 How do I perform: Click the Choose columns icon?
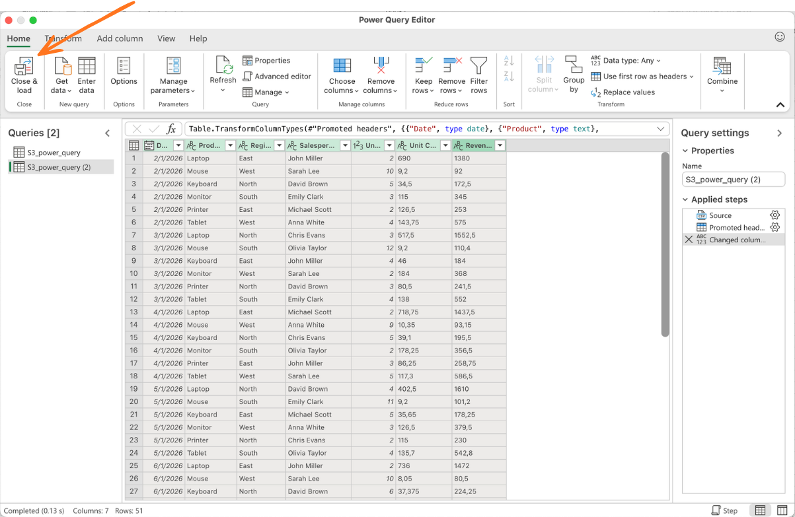click(x=342, y=66)
